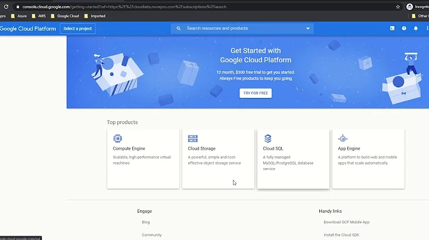Activate Cloud Shell terminal icon
Screen dimensions: 429x240
tap(392, 29)
